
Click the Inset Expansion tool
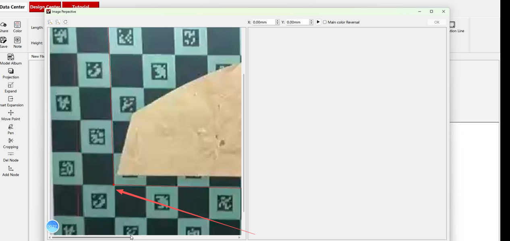[x=11, y=101]
